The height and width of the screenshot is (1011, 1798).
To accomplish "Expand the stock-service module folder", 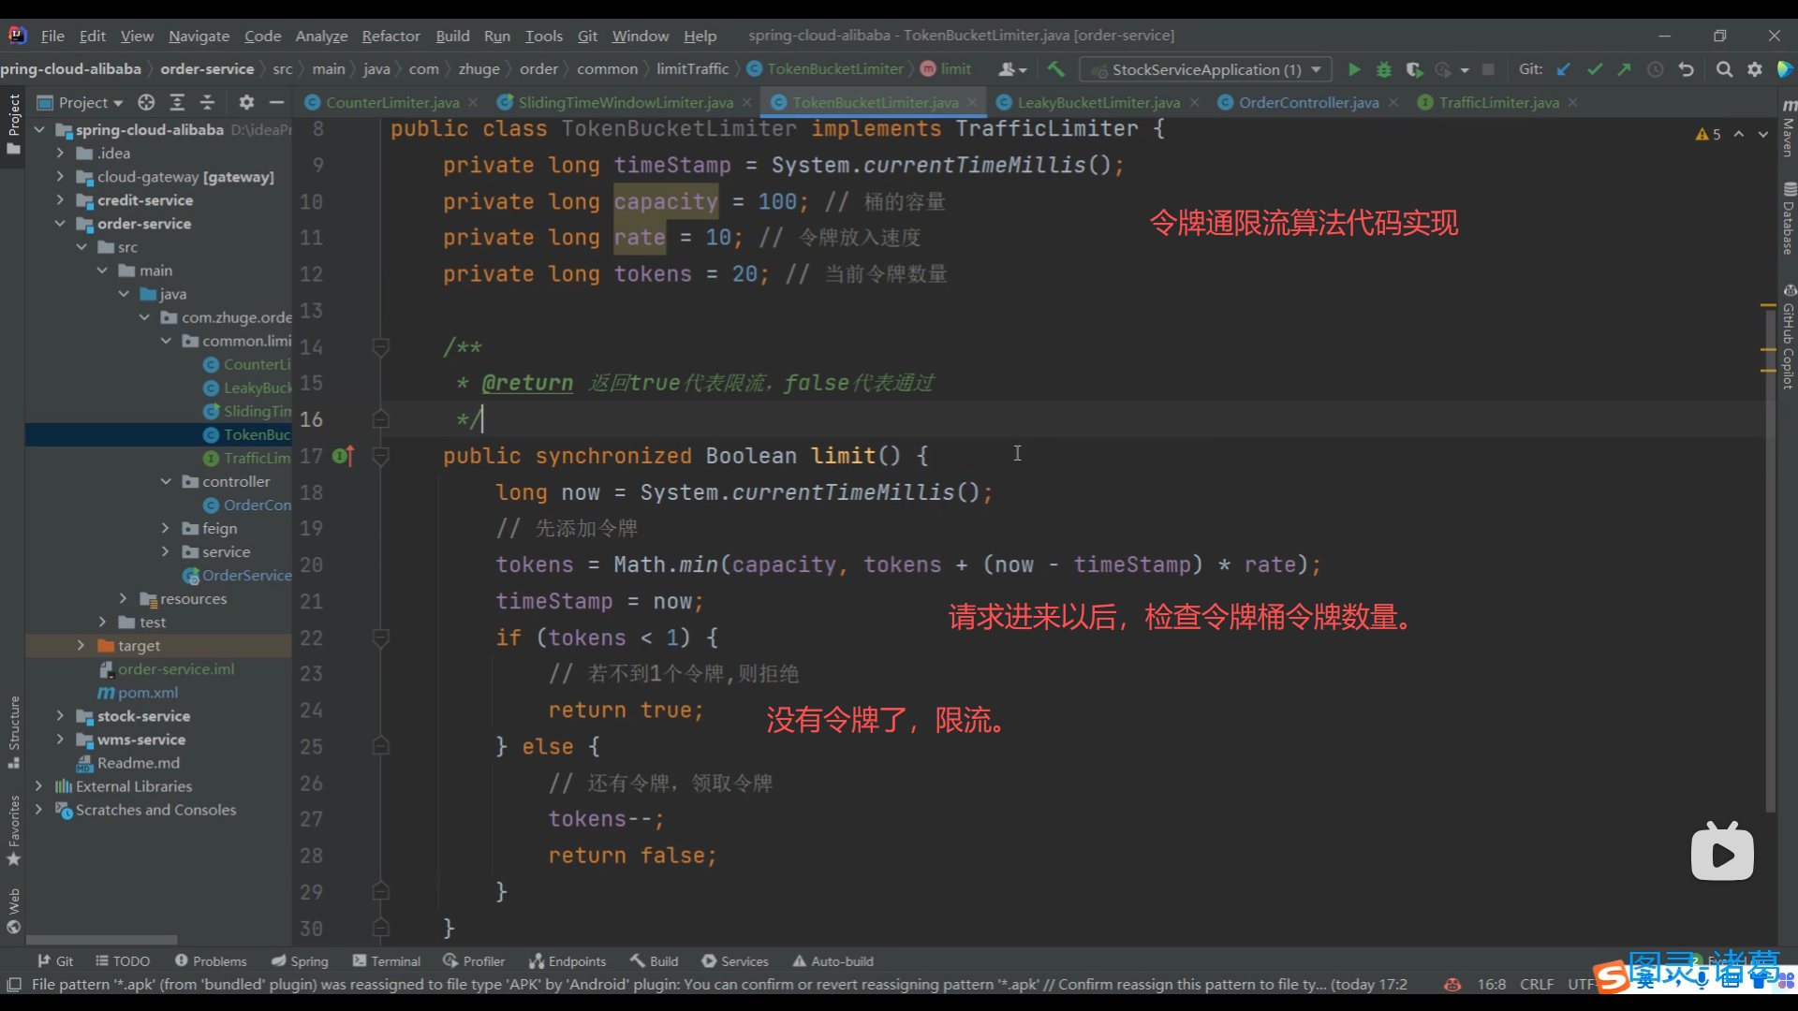I will coord(60,716).
